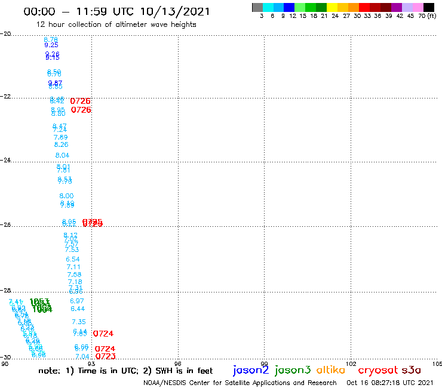Click the blue wave height value 9.25
Image resolution: width=442 pixels, height=388 pixels.
pos(51,45)
